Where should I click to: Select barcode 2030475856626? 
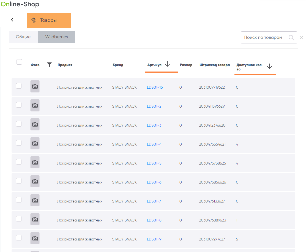(212, 182)
